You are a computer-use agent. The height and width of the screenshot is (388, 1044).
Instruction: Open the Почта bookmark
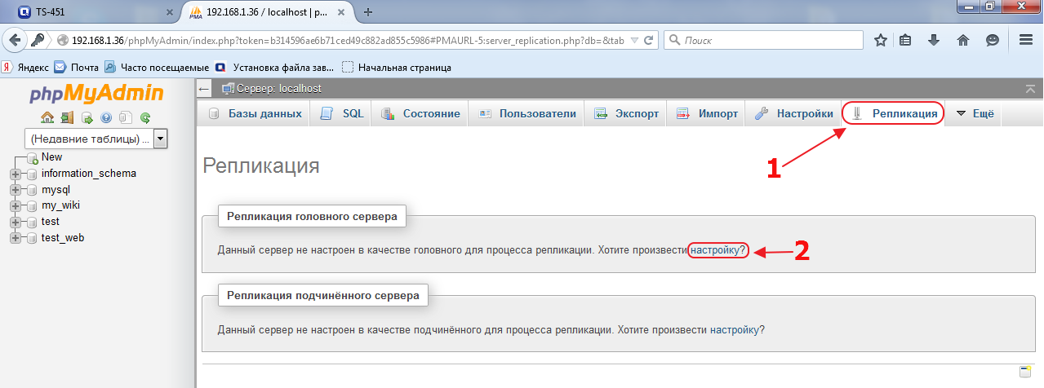pos(76,68)
